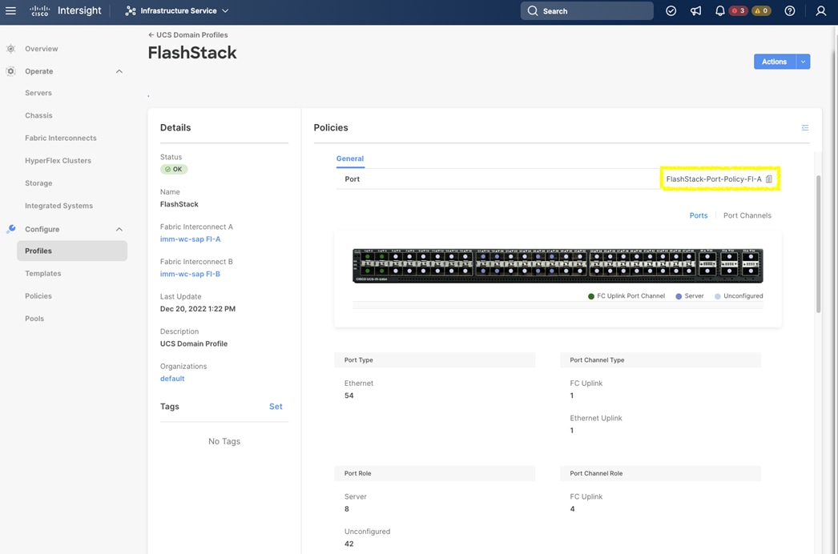Image resolution: width=838 pixels, height=554 pixels.
Task: Go back to UCS Domain Profiles
Action: coord(188,34)
